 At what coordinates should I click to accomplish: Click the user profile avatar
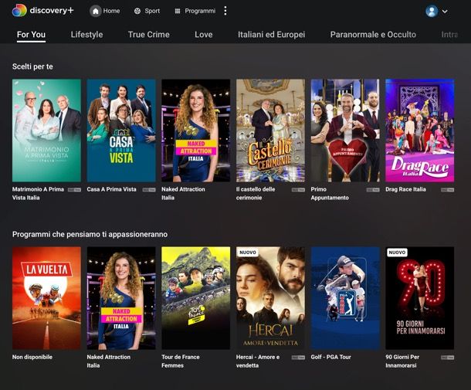(432, 11)
